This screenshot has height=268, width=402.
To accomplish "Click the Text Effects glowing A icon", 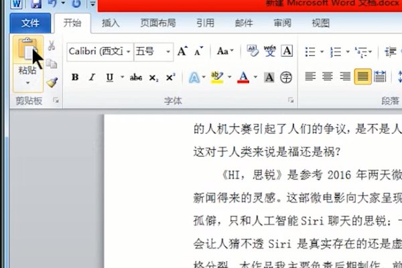I will (194, 77).
